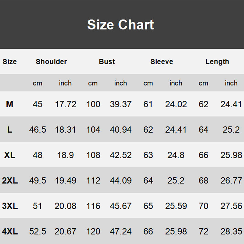Select the 49.5 shoulder cm value
Viewport: 244px width, 244px height.
pos(38,181)
